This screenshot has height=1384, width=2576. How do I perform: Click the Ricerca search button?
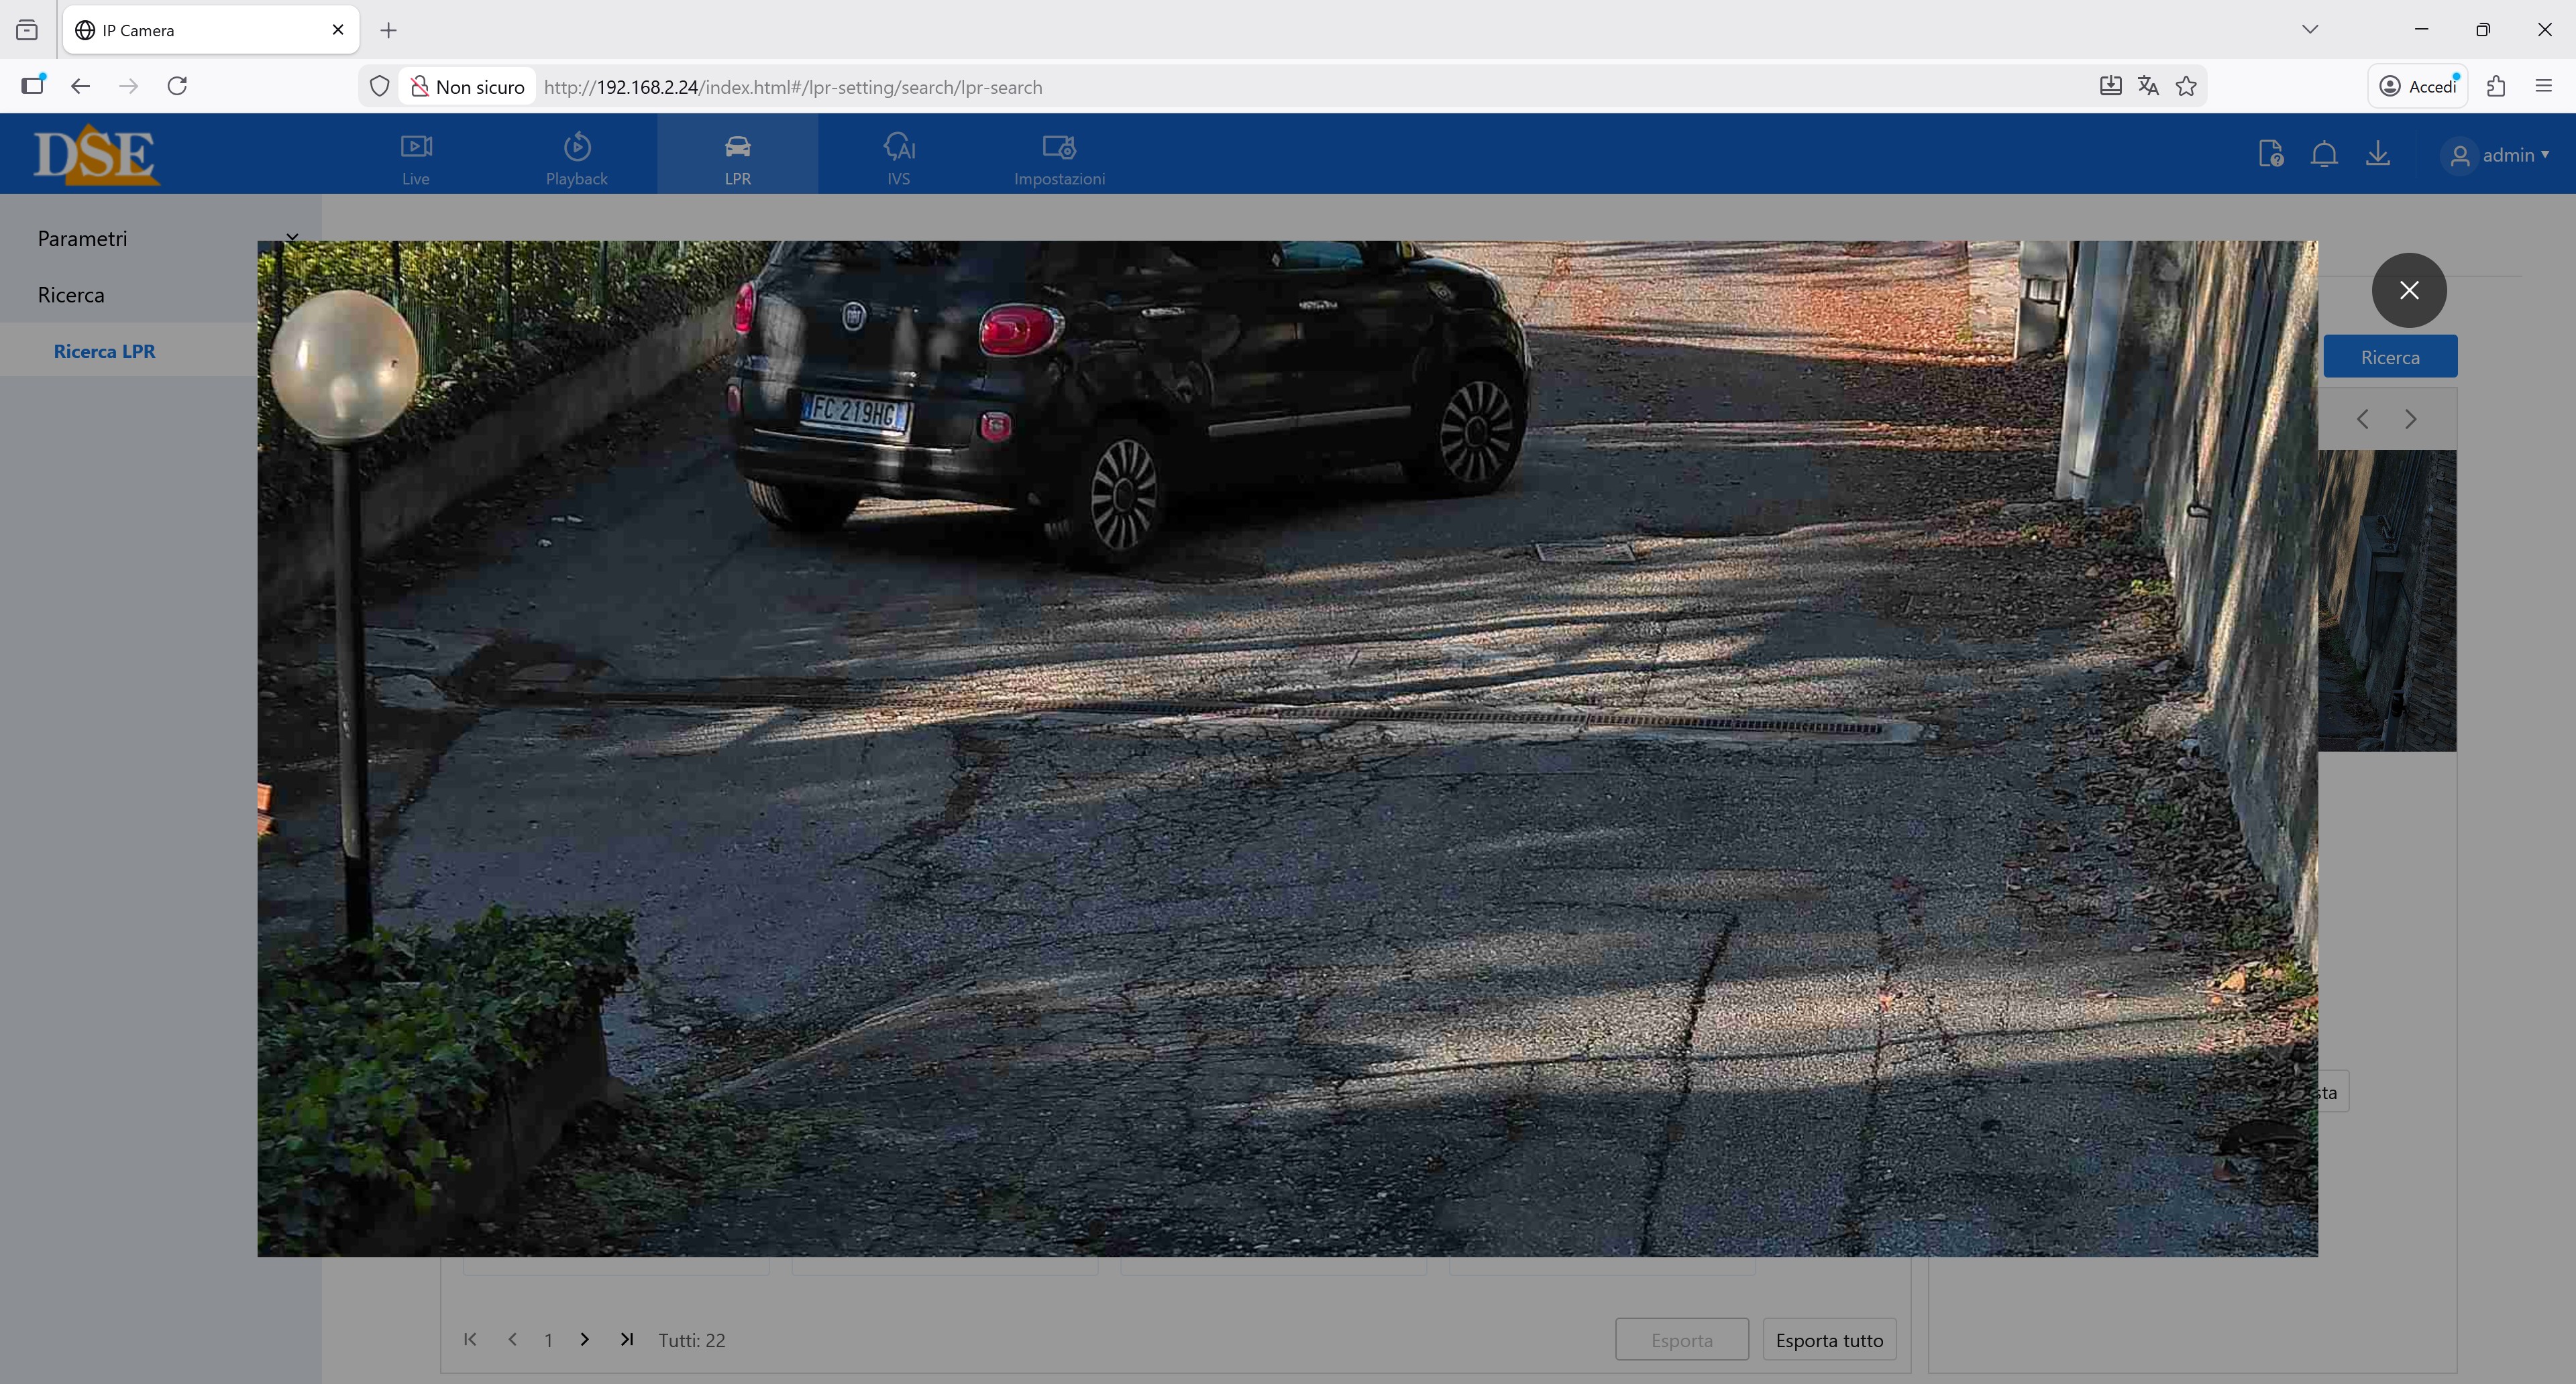coord(2389,357)
